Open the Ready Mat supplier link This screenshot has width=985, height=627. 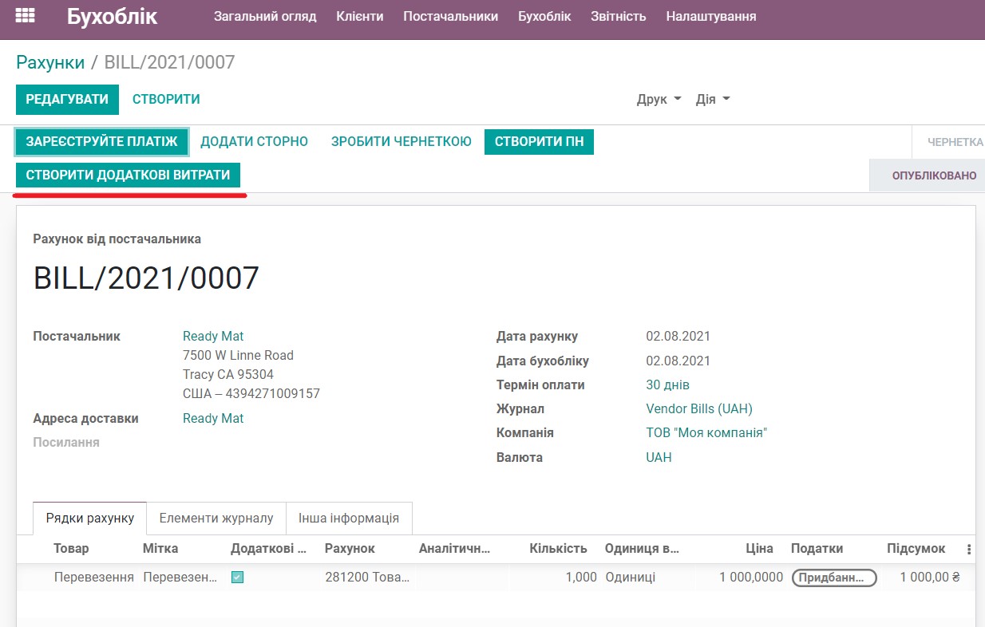[x=213, y=336]
